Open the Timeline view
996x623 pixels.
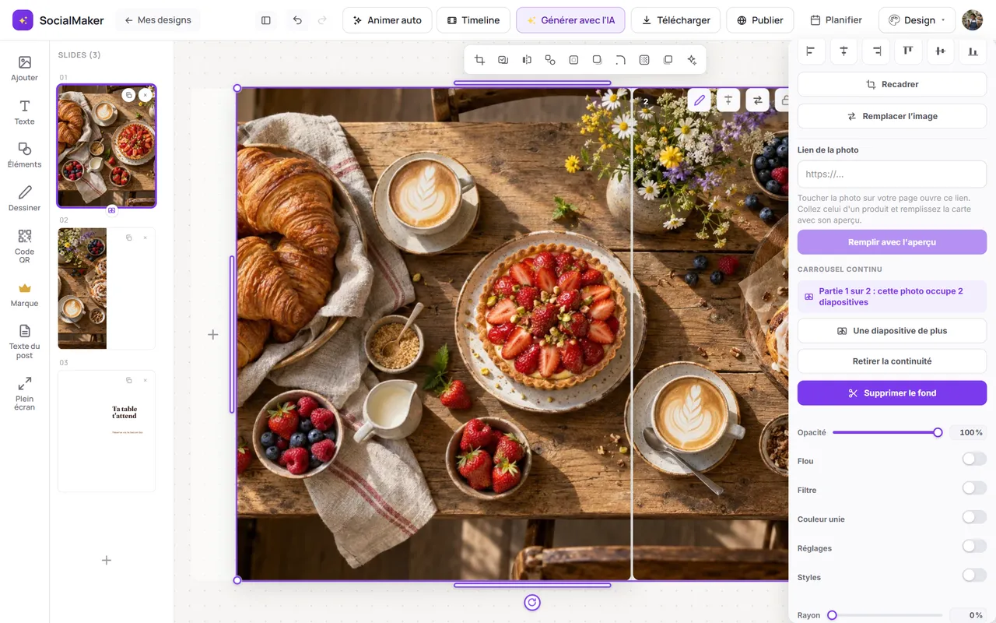[x=473, y=20]
